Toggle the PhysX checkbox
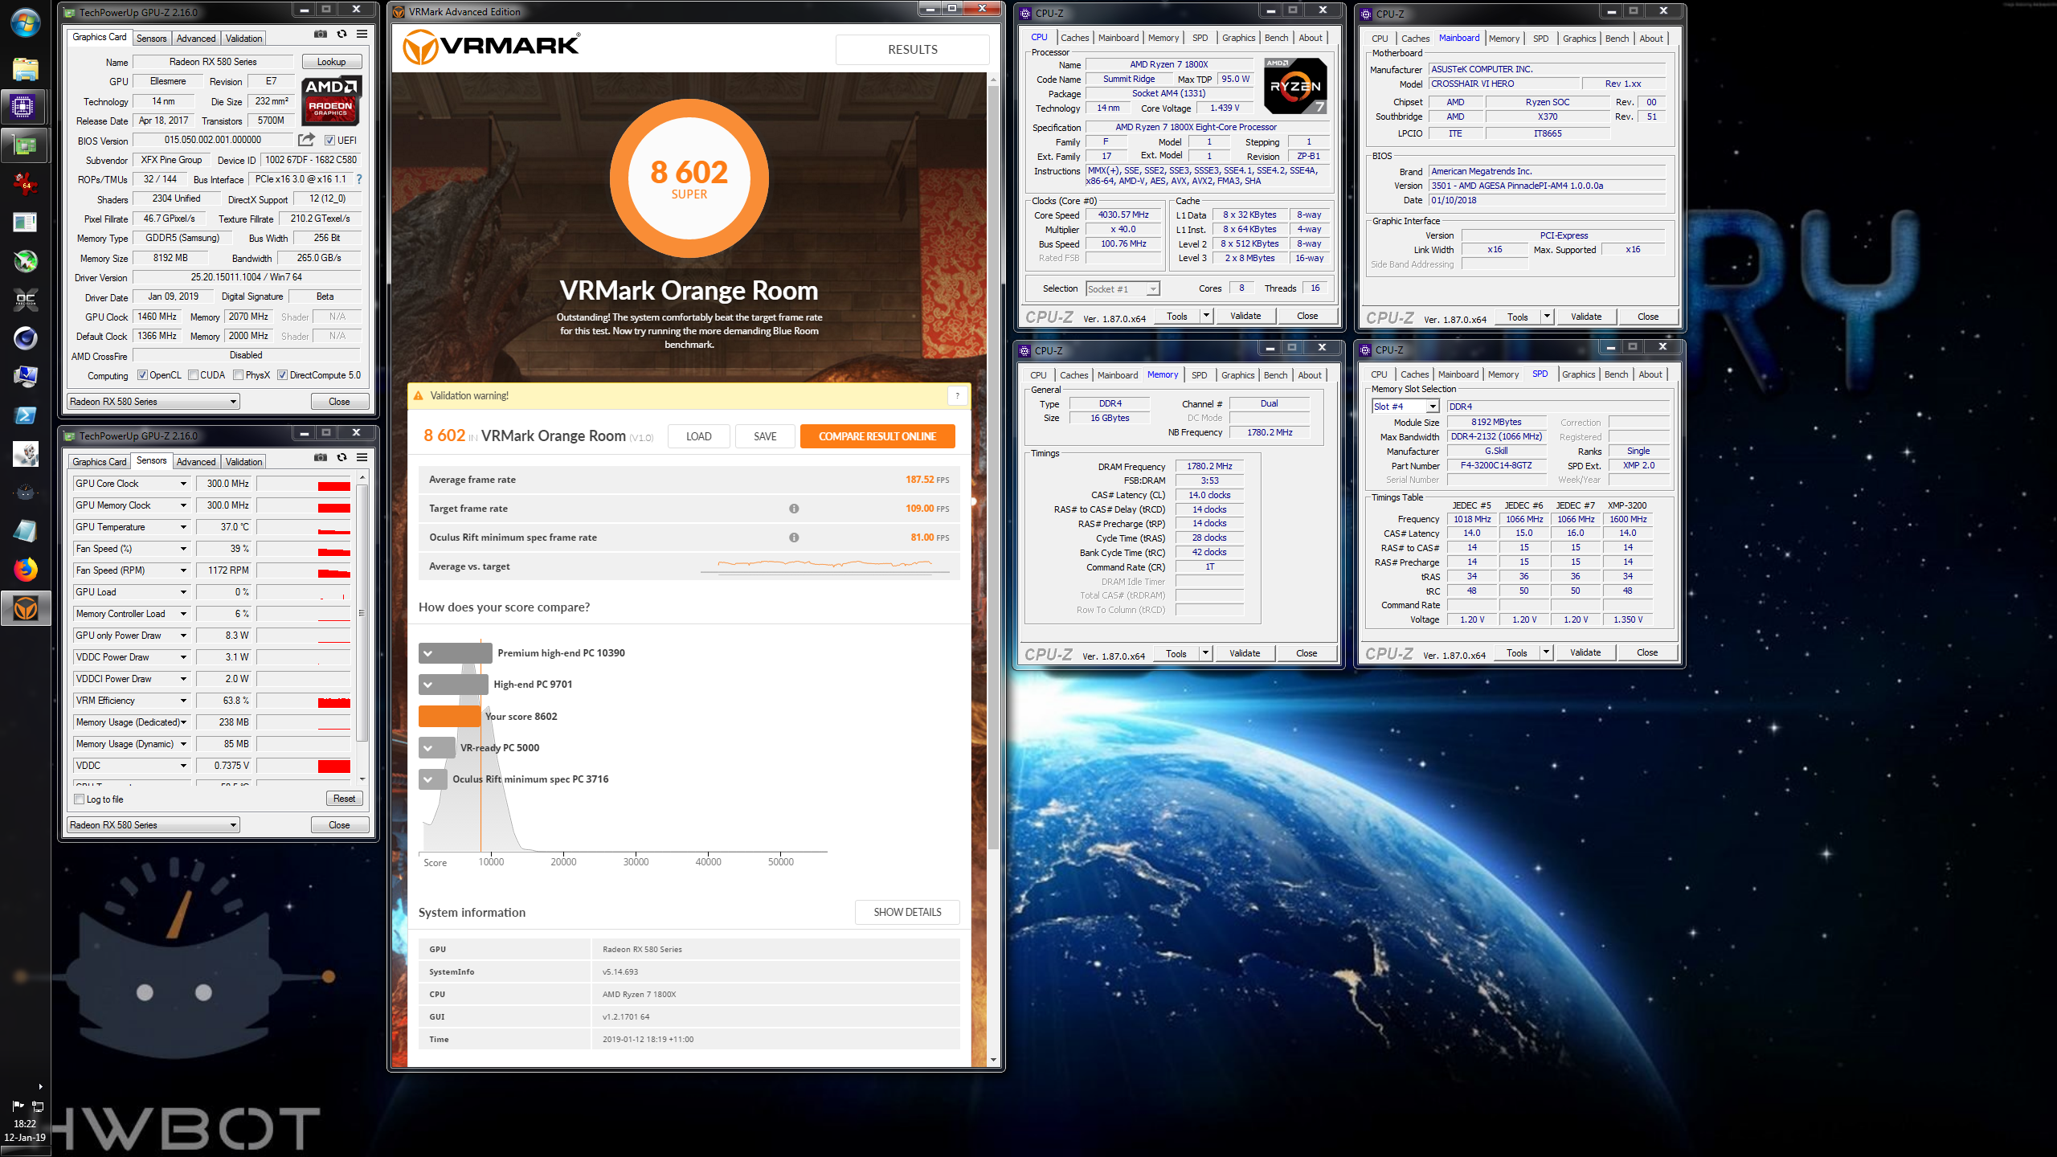 [x=238, y=375]
